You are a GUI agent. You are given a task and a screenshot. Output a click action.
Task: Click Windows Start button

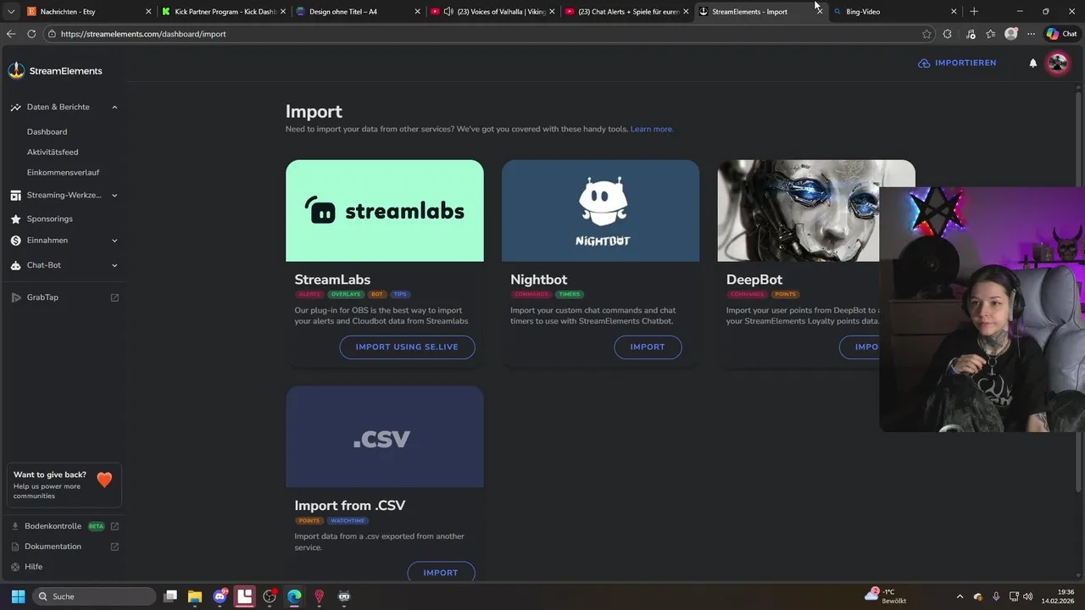pos(18,596)
